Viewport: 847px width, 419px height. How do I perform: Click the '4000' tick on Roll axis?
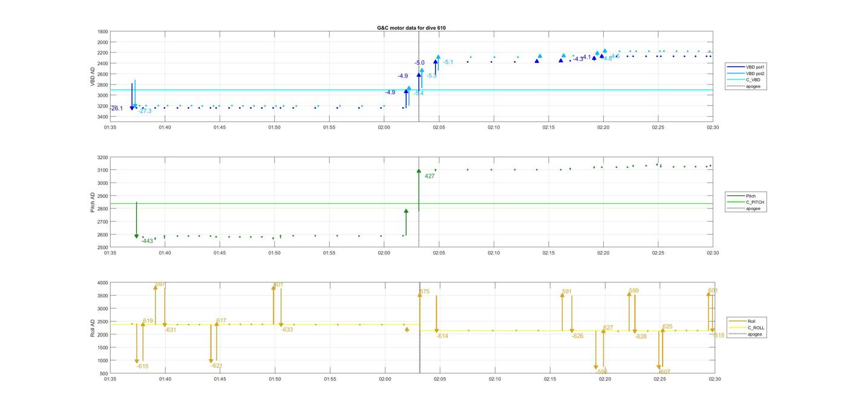pyautogui.click(x=103, y=283)
